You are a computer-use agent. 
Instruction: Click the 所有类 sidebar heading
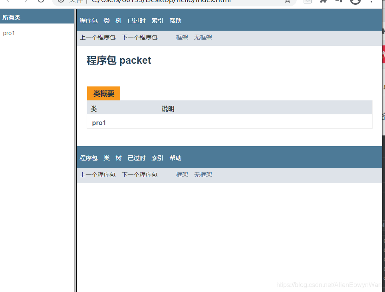click(11, 18)
